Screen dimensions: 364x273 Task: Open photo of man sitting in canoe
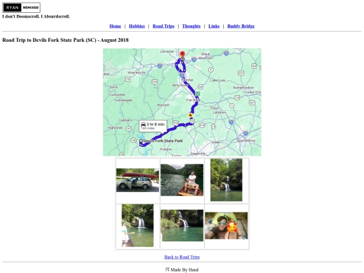pos(182,180)
